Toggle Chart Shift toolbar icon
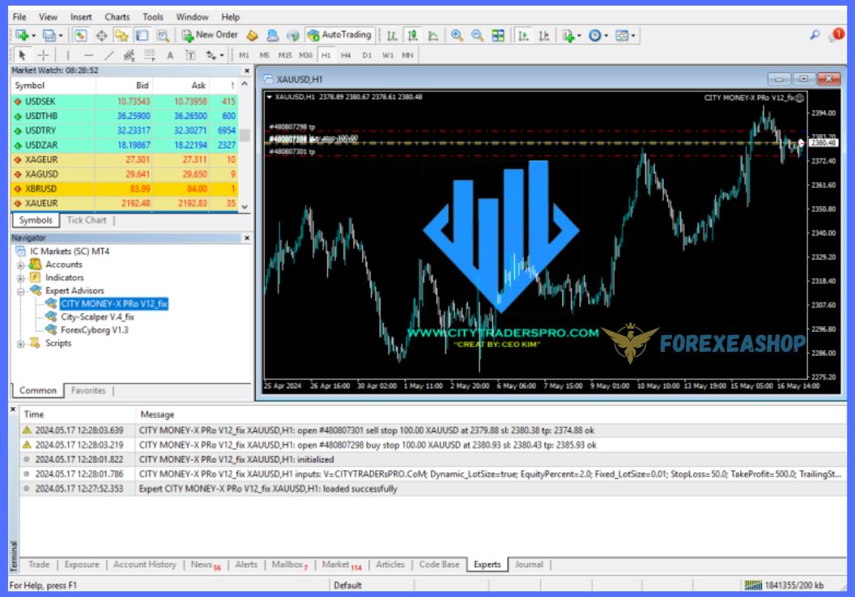855x597 pixels. [x=543, y=36]
